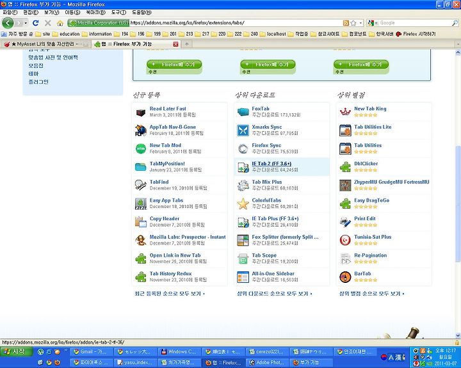This screenshot has height=368, width=461.
Task: Open the IE Tab 2 (FF 3.6+) link
Action: click(271, 164)
